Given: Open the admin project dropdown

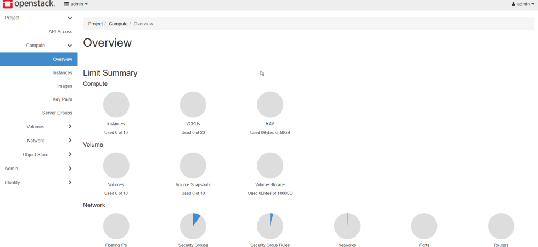Looking at the screenshot, I should tap(76, 4).
